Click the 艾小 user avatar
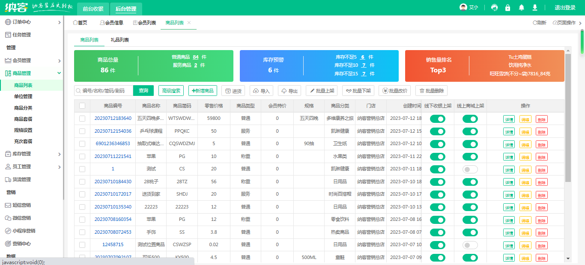 [x=463, y=8]
